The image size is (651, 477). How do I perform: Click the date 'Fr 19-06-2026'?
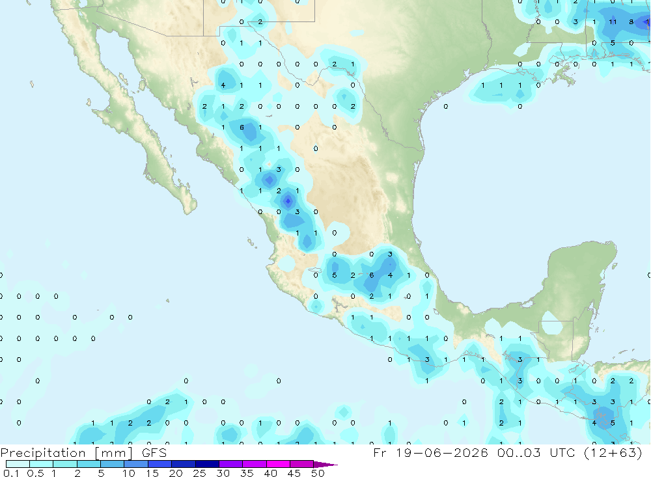coord(430,452)
